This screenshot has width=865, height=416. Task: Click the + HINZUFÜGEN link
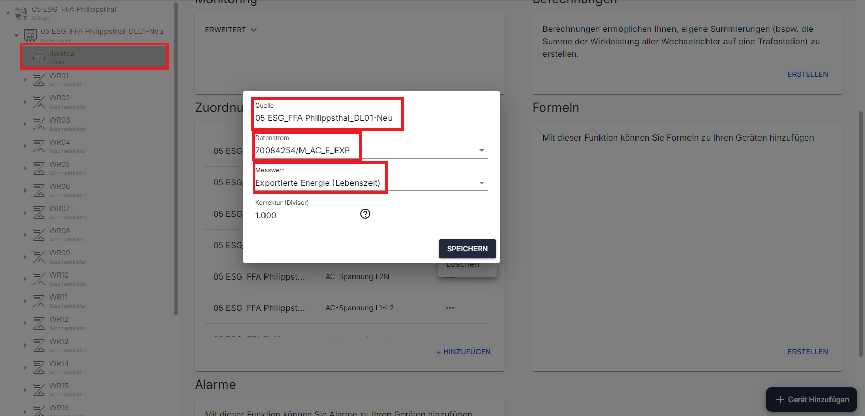(x=464, y=352)
